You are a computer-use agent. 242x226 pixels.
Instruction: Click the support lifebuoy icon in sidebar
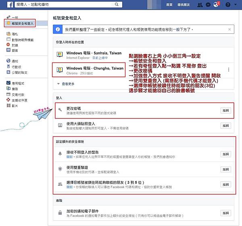8,100
